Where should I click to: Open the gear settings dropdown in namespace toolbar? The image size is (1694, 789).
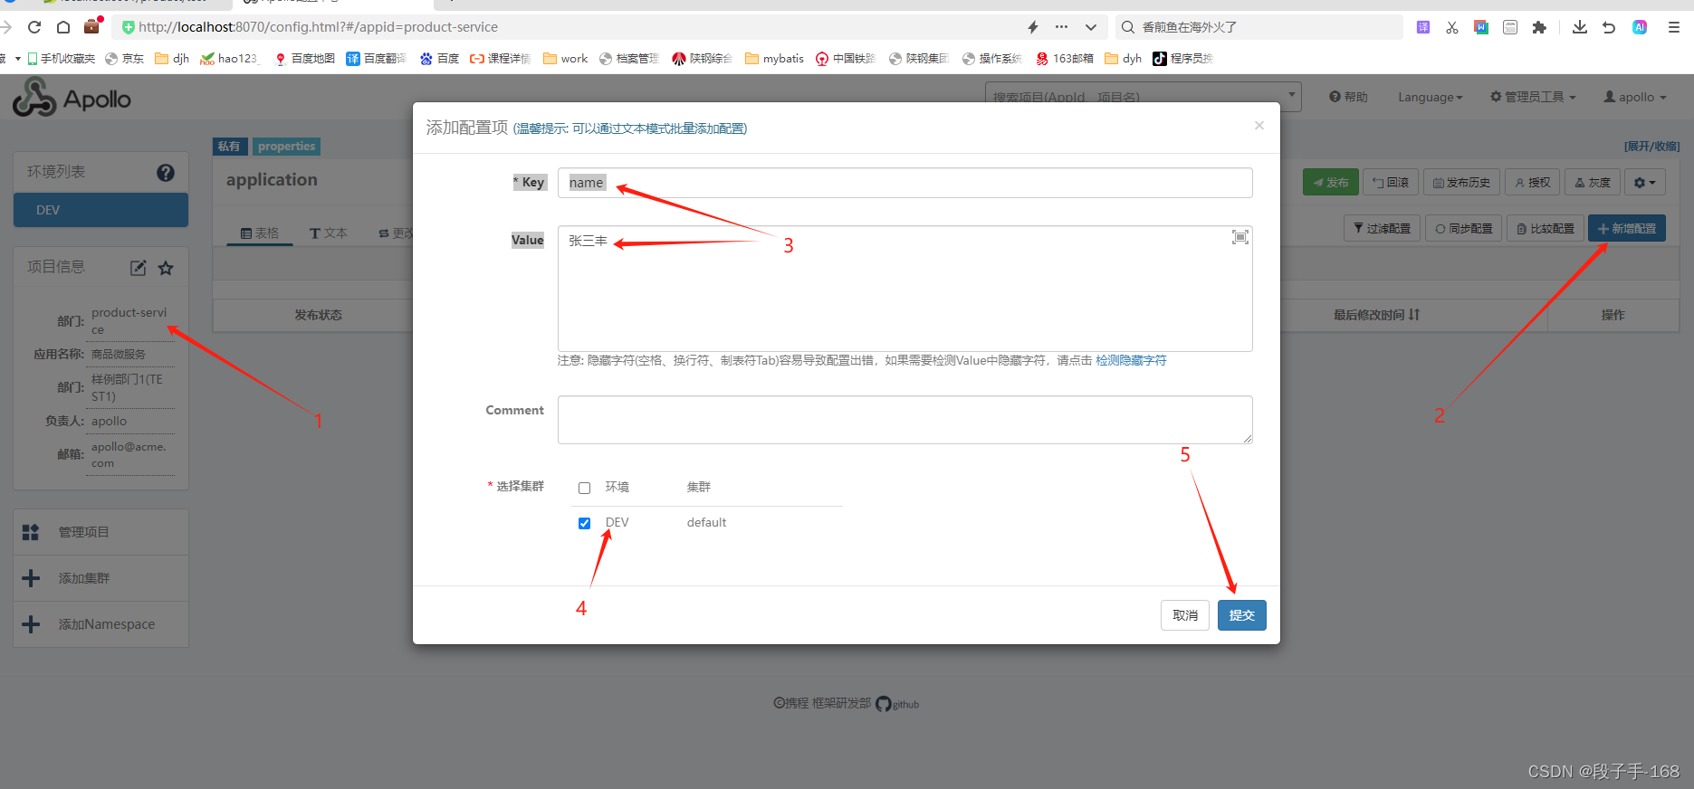pos(1645,183)
